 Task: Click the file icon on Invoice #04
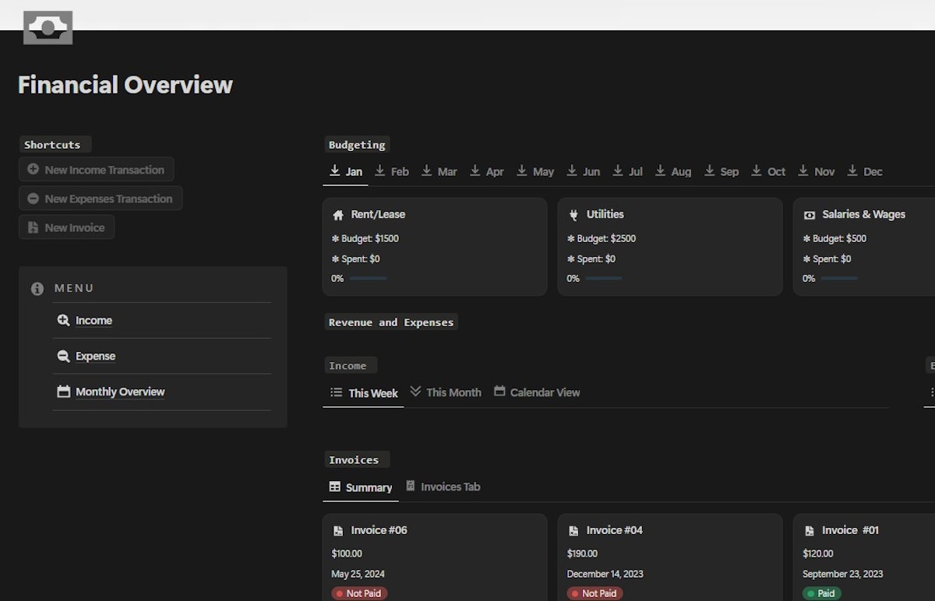pyautogui.click(x=574, y=531)
